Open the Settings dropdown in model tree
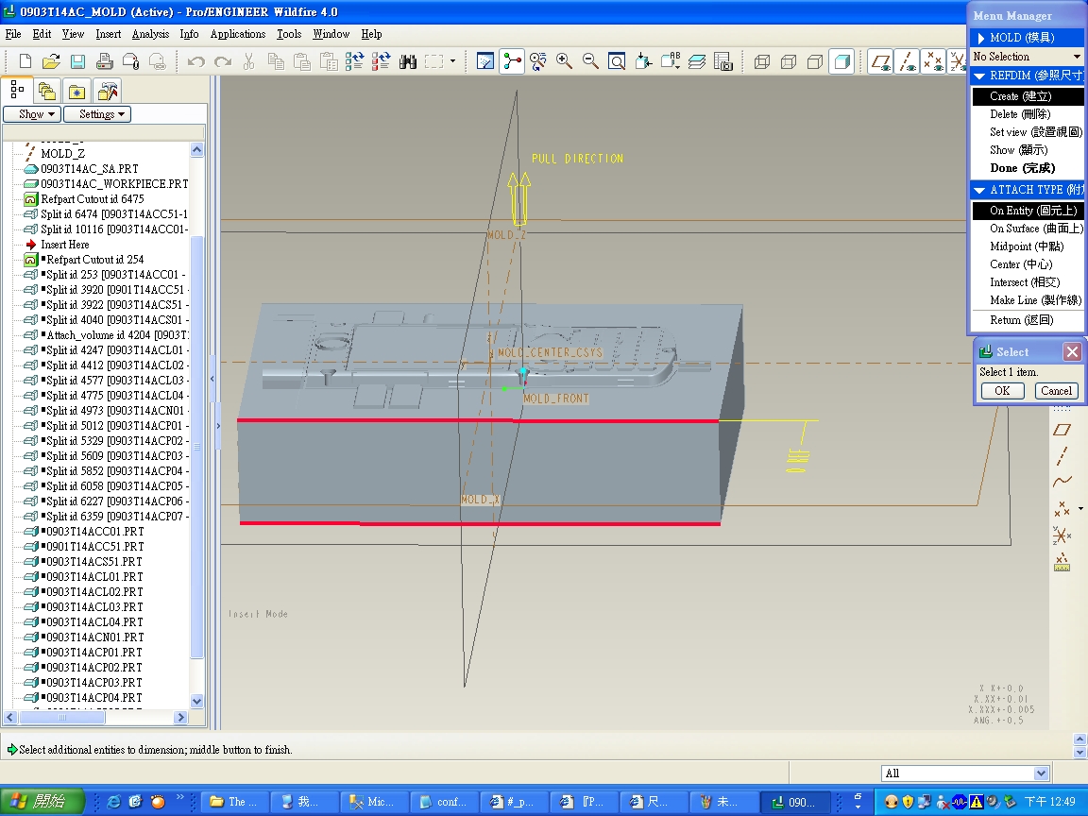The image size is (1088, 816). 97,113
